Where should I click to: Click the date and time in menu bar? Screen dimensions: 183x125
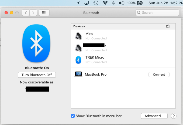(x=165, y=3)
